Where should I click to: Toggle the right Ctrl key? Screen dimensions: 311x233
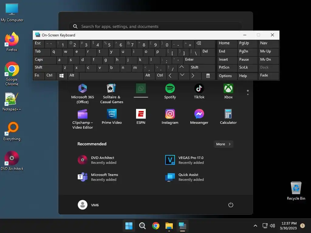pyautogui.click(x=160, y=76)
